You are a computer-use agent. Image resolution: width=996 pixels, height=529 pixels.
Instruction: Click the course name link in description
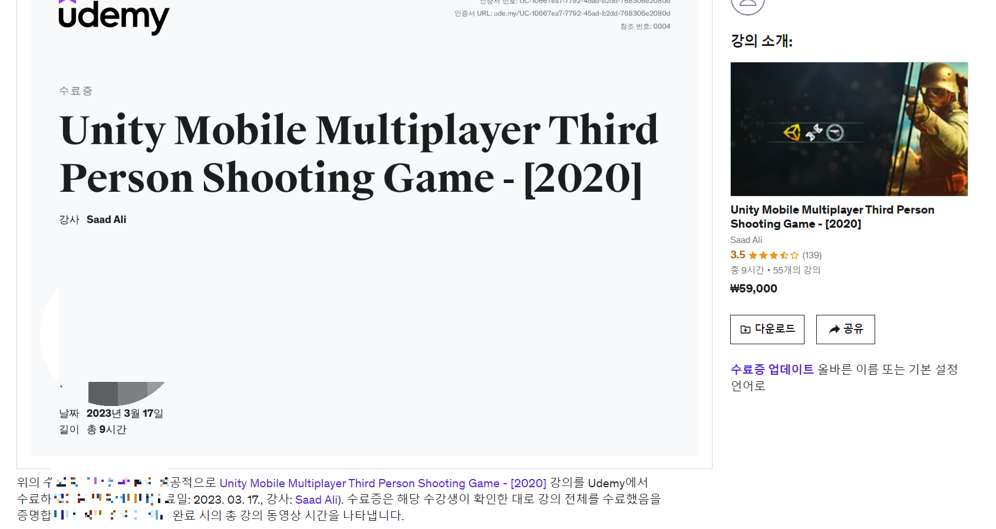[383, 483]
